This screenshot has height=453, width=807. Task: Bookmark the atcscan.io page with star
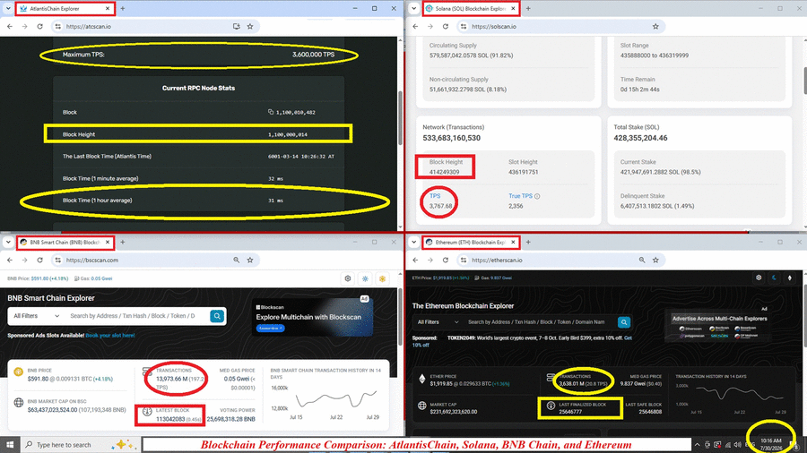pyautogui.click(x=250, y=26)
